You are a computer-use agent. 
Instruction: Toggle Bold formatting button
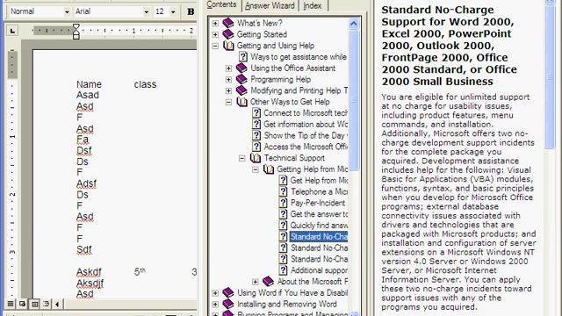click(x=191, y=11)
